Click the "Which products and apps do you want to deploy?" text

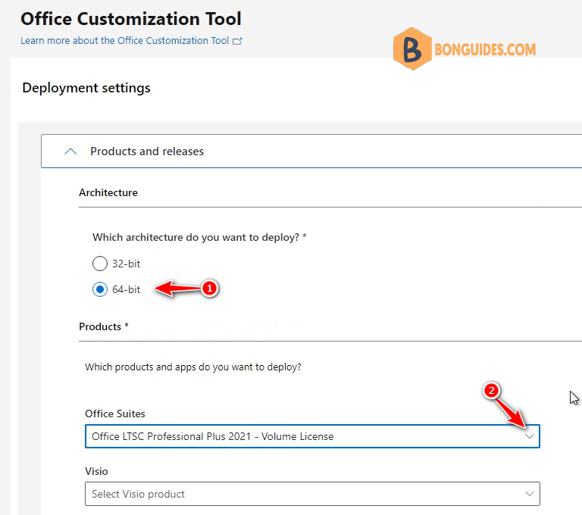click(x=193, y=367)
